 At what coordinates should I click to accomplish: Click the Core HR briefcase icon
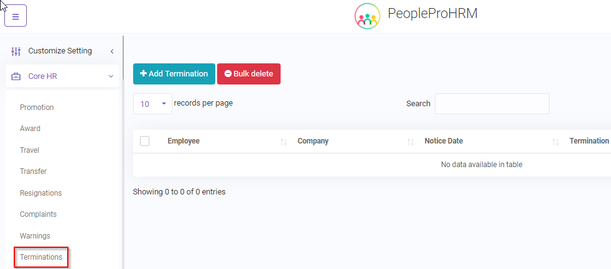(16, 76)
